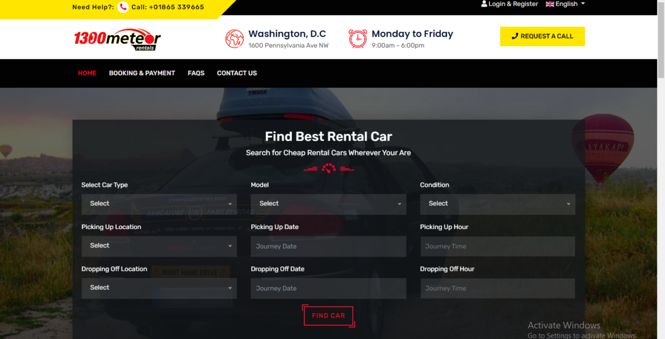665x339 pixels.
Task: Click the Picking Up Date field
Action: point(329,247)
